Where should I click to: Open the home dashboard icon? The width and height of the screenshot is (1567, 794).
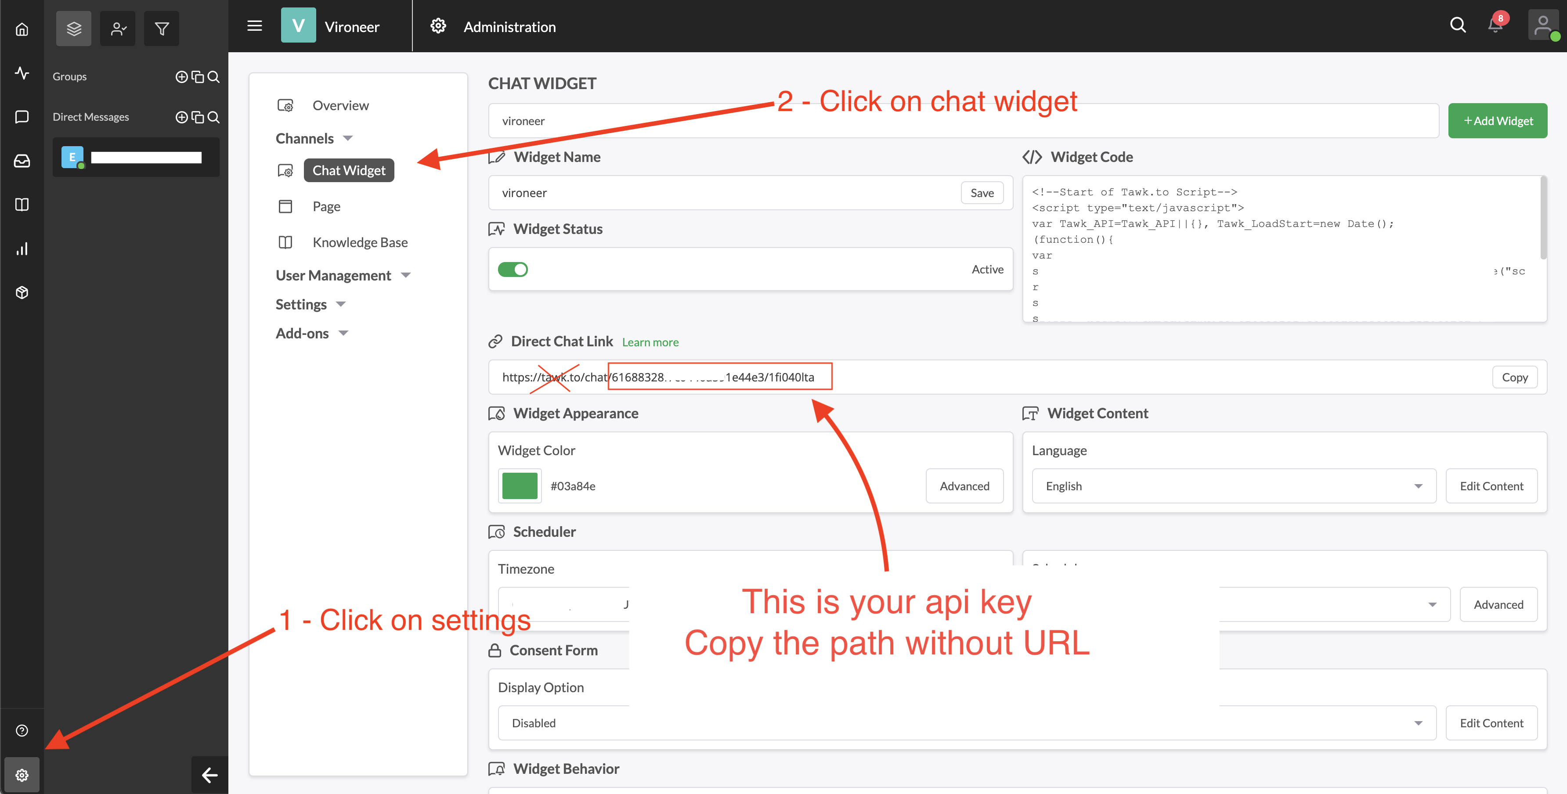point(22,29)
